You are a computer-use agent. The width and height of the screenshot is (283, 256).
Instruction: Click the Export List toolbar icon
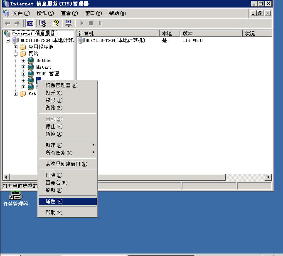click(42, 23)
